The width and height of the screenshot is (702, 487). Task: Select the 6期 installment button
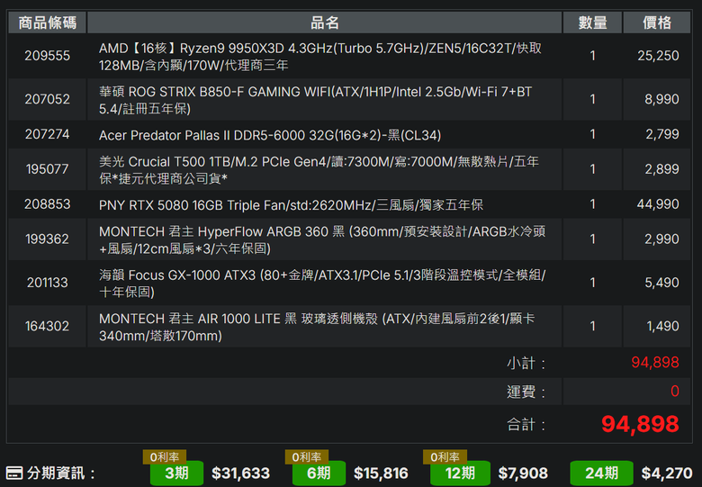319,473
